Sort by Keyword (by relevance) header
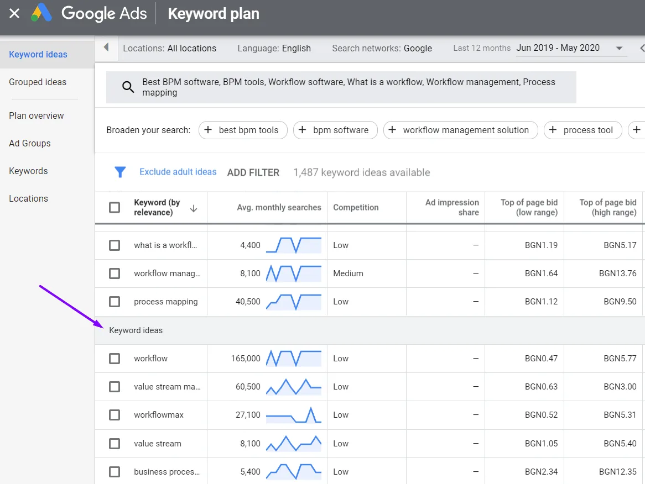Viewport: 645px width, 484px height. coord(157,208)
